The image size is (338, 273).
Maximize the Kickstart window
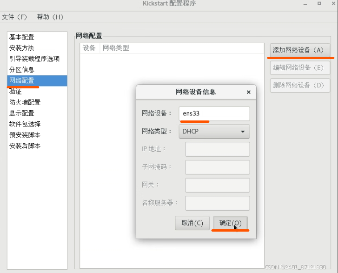click(319, 3)
